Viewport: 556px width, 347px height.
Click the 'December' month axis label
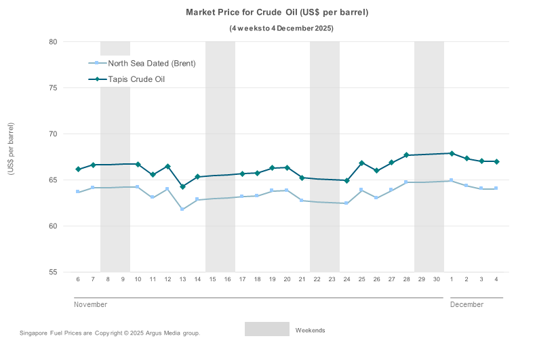click(466, 305)
